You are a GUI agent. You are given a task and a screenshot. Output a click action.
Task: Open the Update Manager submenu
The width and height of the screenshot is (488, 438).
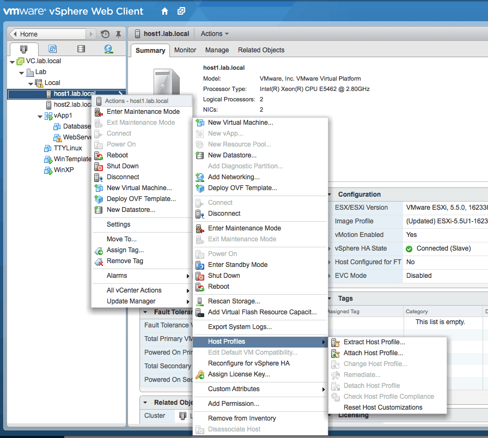tap(142, 301)
